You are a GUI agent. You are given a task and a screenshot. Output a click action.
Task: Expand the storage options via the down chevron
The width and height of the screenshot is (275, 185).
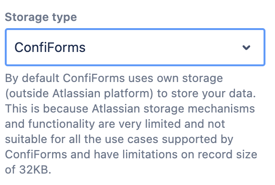point(246,48)
